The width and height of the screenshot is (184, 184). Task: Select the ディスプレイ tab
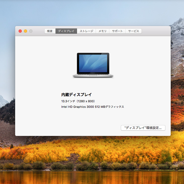click(x=66, y=31)
